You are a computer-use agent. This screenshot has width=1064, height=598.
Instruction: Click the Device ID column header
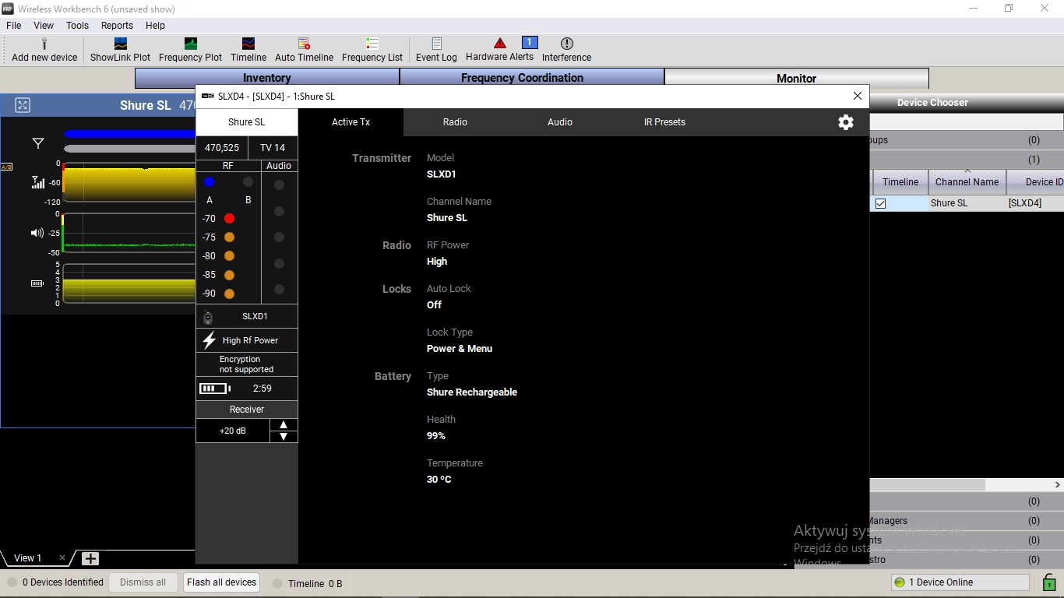1035,181
